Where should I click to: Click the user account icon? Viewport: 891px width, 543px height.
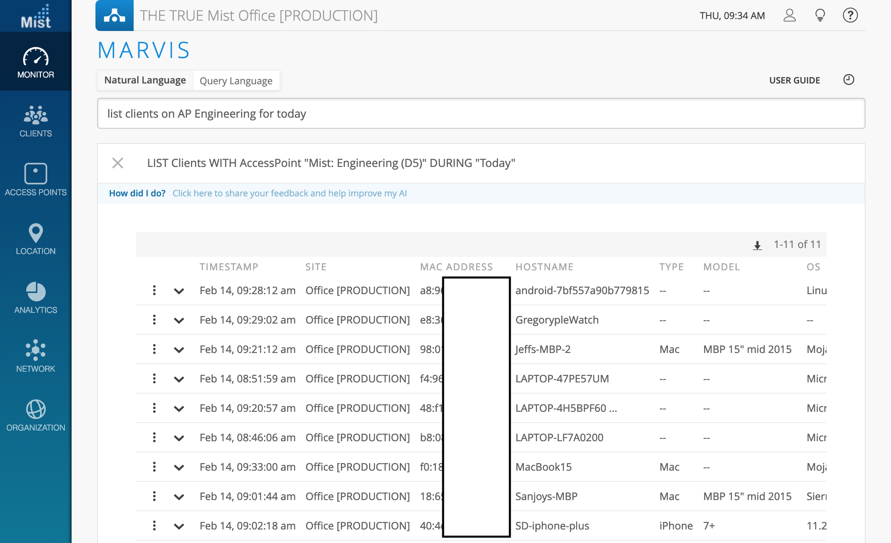(x=789, y=16)
